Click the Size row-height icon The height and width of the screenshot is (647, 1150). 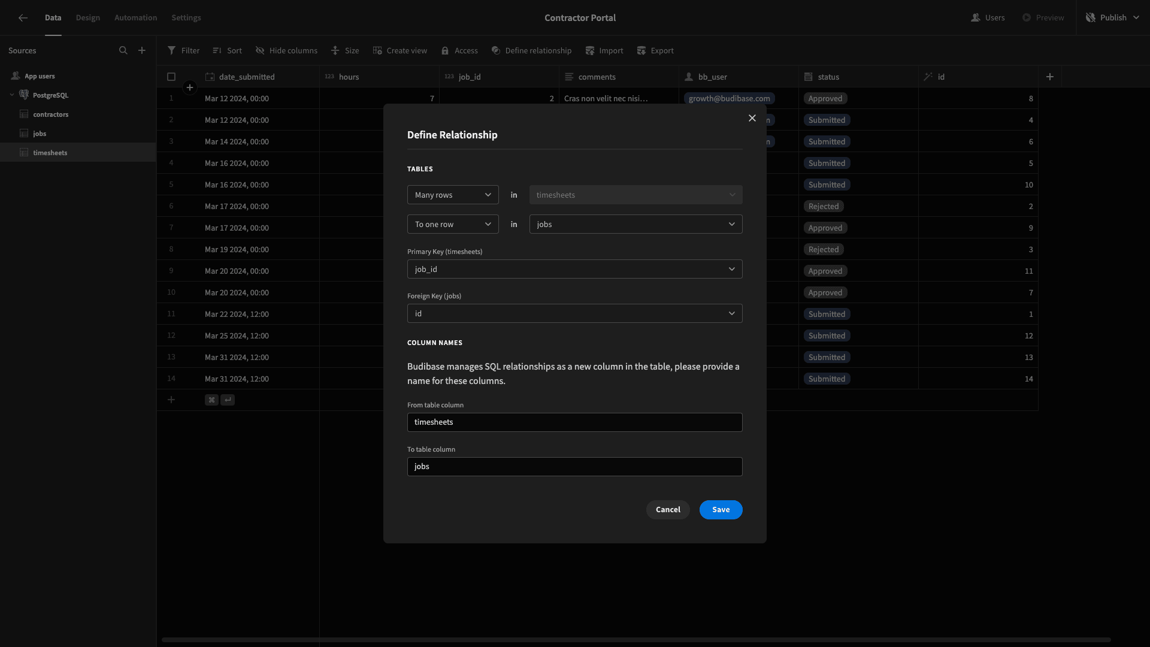pos(335,50)
